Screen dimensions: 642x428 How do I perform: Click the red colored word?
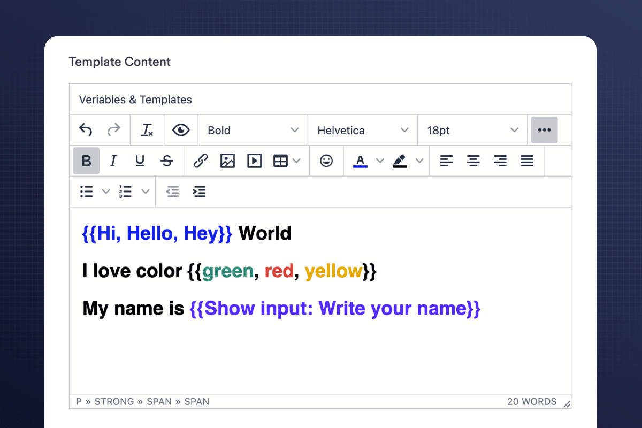click(x=279, y=271)
